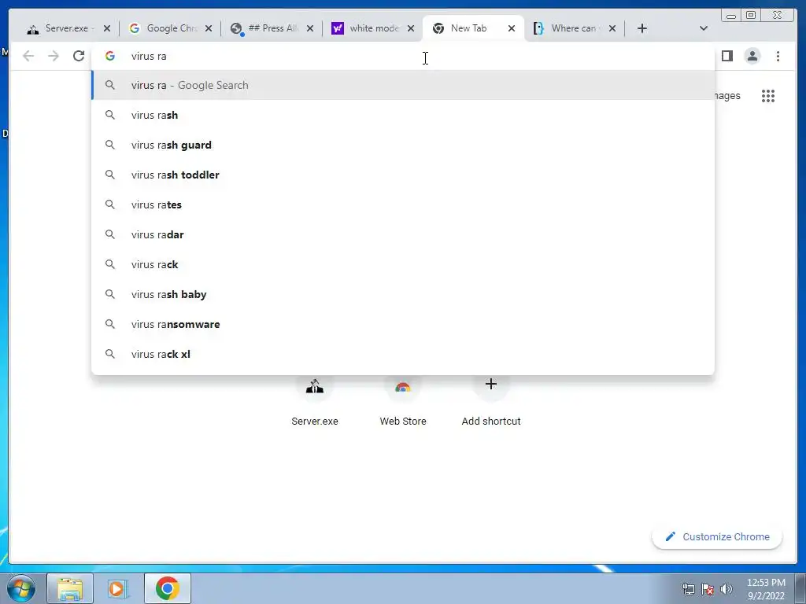Viewport: 806px width, 604px height.
Task: Open the Server.exe shortcut tile
Action: pyautogui.click(x=315, y=400)
